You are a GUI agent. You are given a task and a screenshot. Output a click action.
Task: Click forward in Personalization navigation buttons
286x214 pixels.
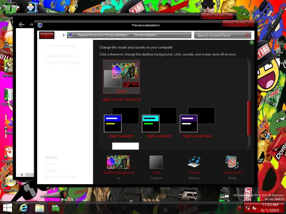[51, 35]
